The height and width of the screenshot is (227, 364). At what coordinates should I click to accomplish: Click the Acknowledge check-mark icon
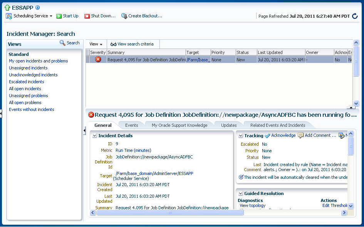coord(268,135)
